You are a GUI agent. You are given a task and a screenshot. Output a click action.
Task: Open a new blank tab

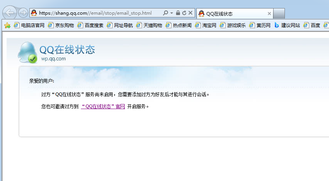coord(279,14)
